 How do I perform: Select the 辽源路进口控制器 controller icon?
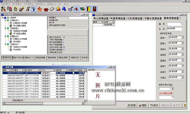(x=11, y=23)
